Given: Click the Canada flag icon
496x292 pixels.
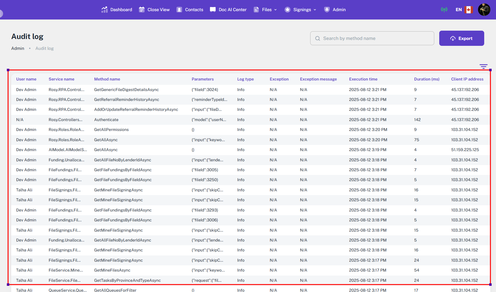Looking at the screenshot, I should (x=469, y=10).
